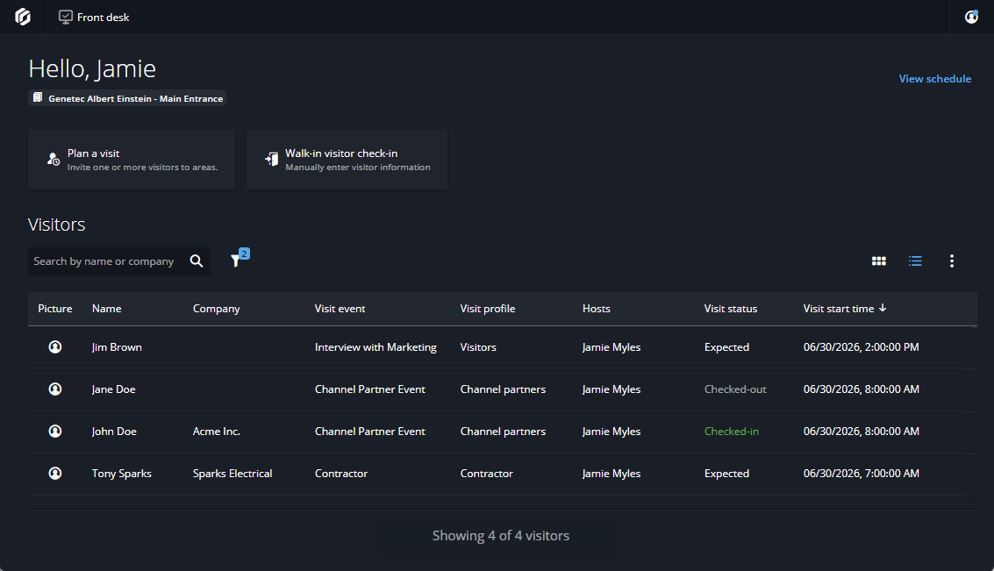Click the search magnifier icon
The image size is (994, 571).
[x=197, y=261]
